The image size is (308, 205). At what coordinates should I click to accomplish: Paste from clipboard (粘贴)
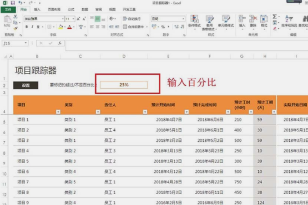click(7, 21)
